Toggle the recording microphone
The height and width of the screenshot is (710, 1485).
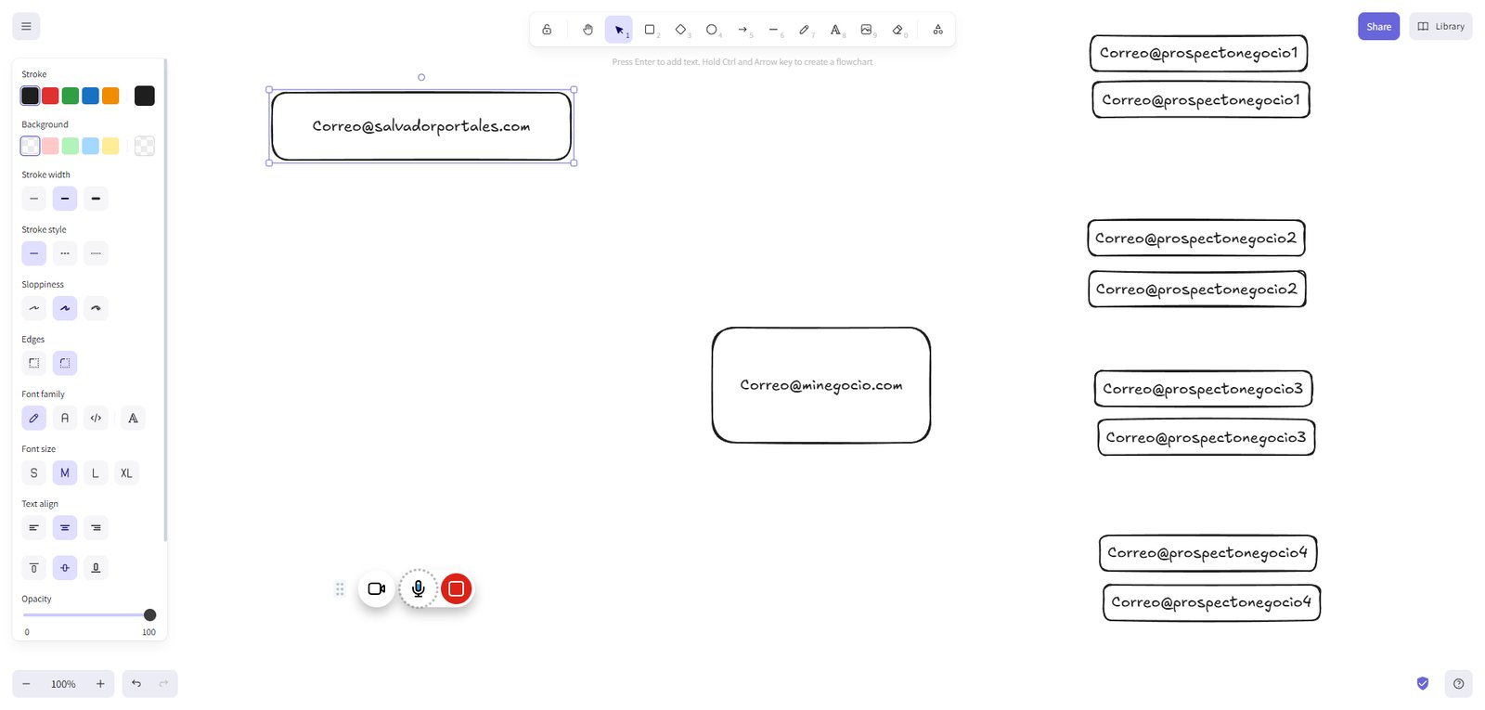pos(419,588)
